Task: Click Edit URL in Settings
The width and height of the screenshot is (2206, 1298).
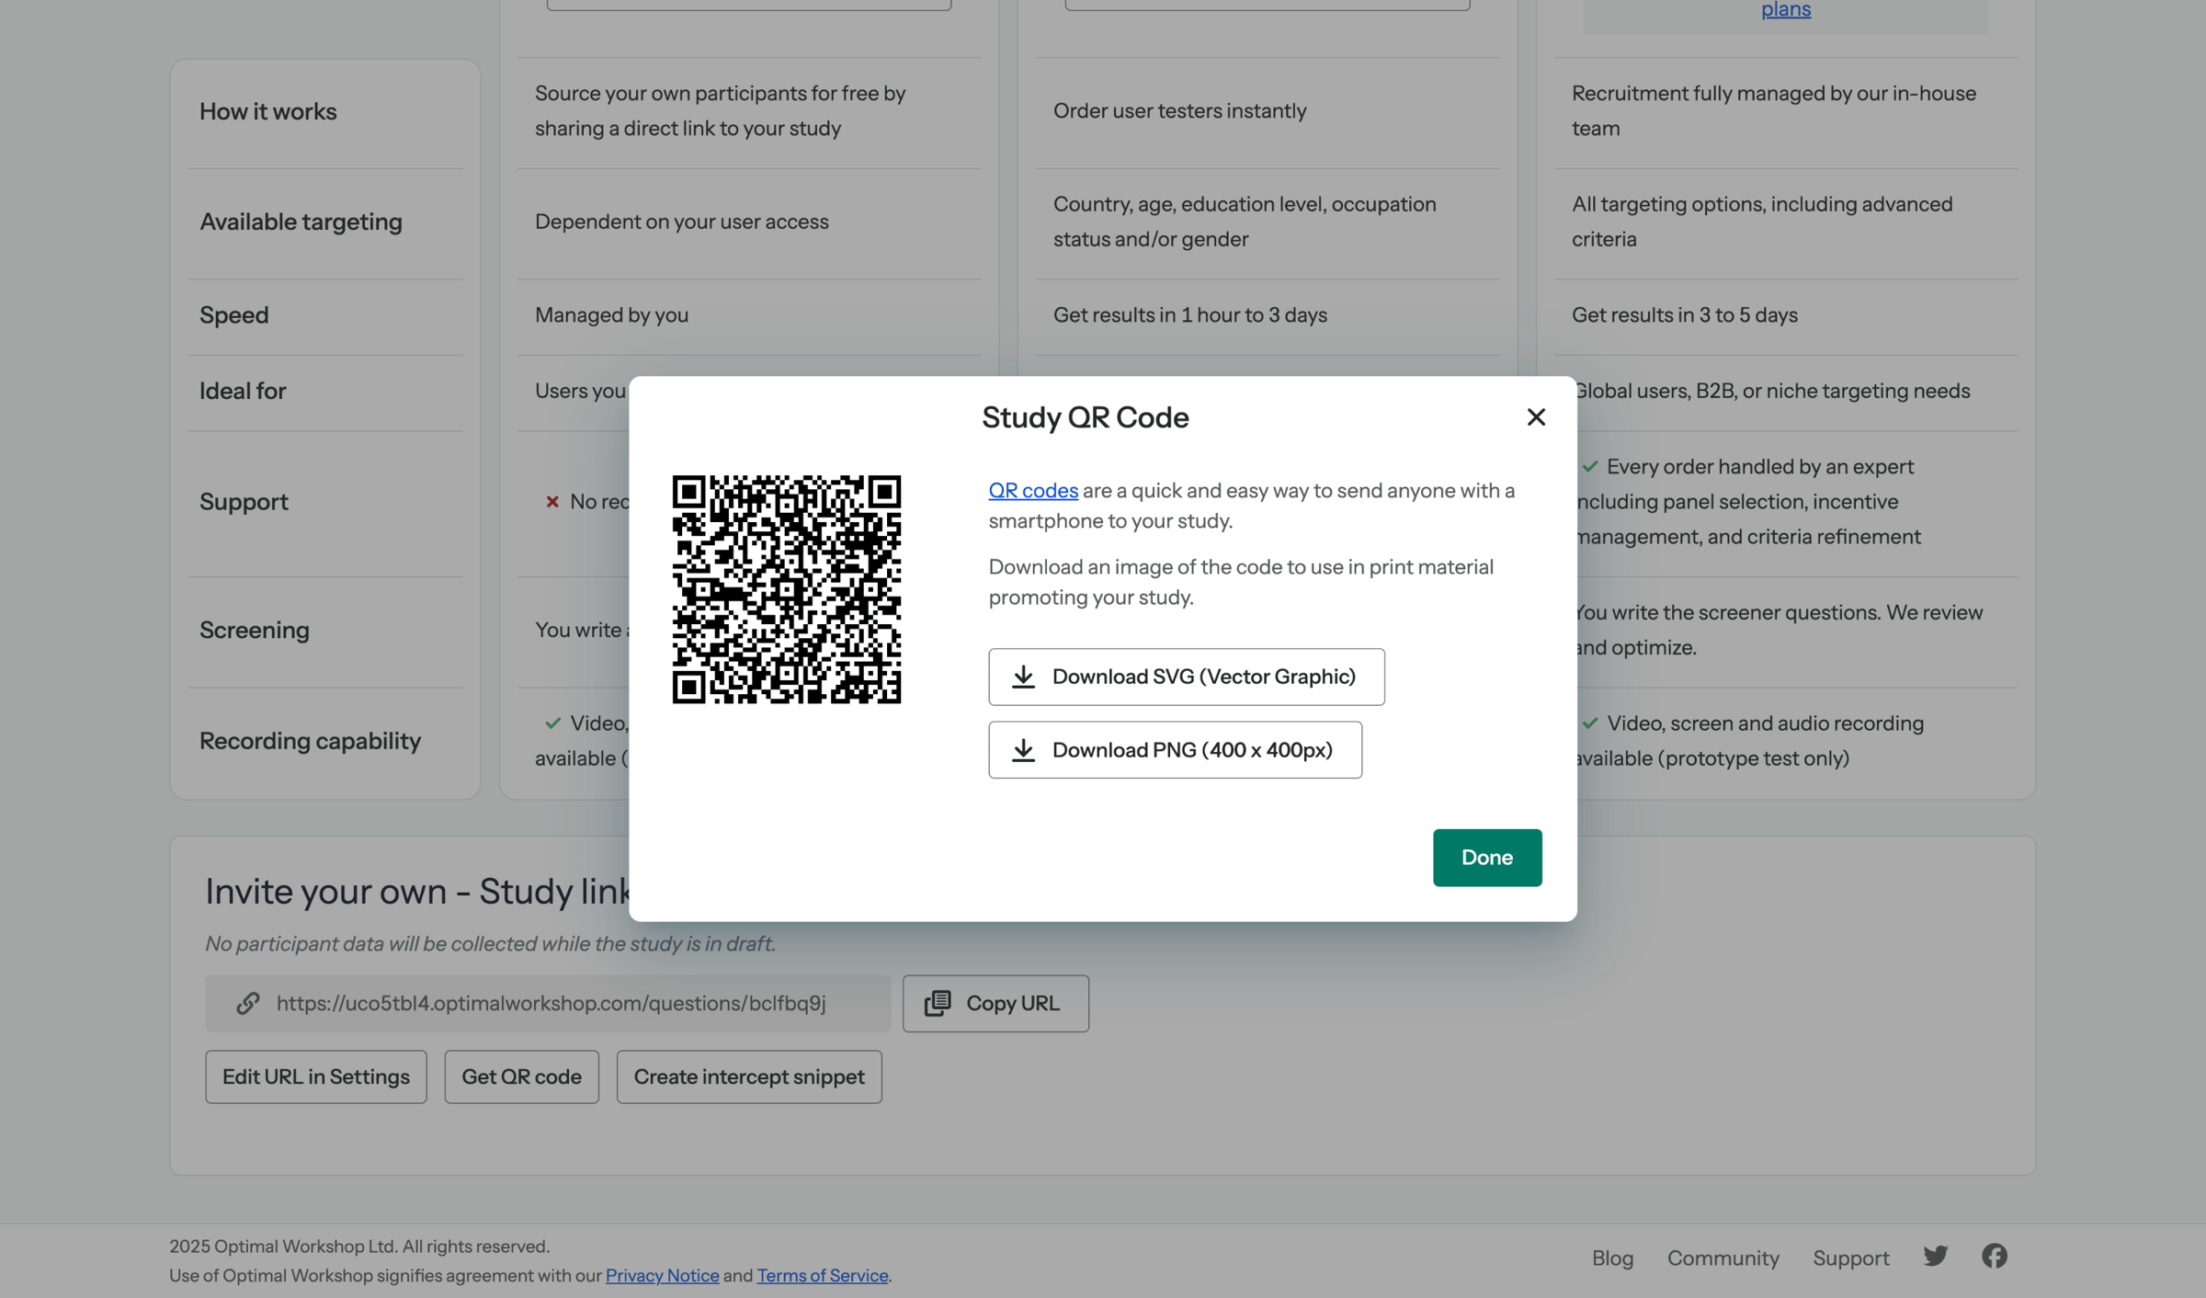Action: point(316,1077)
